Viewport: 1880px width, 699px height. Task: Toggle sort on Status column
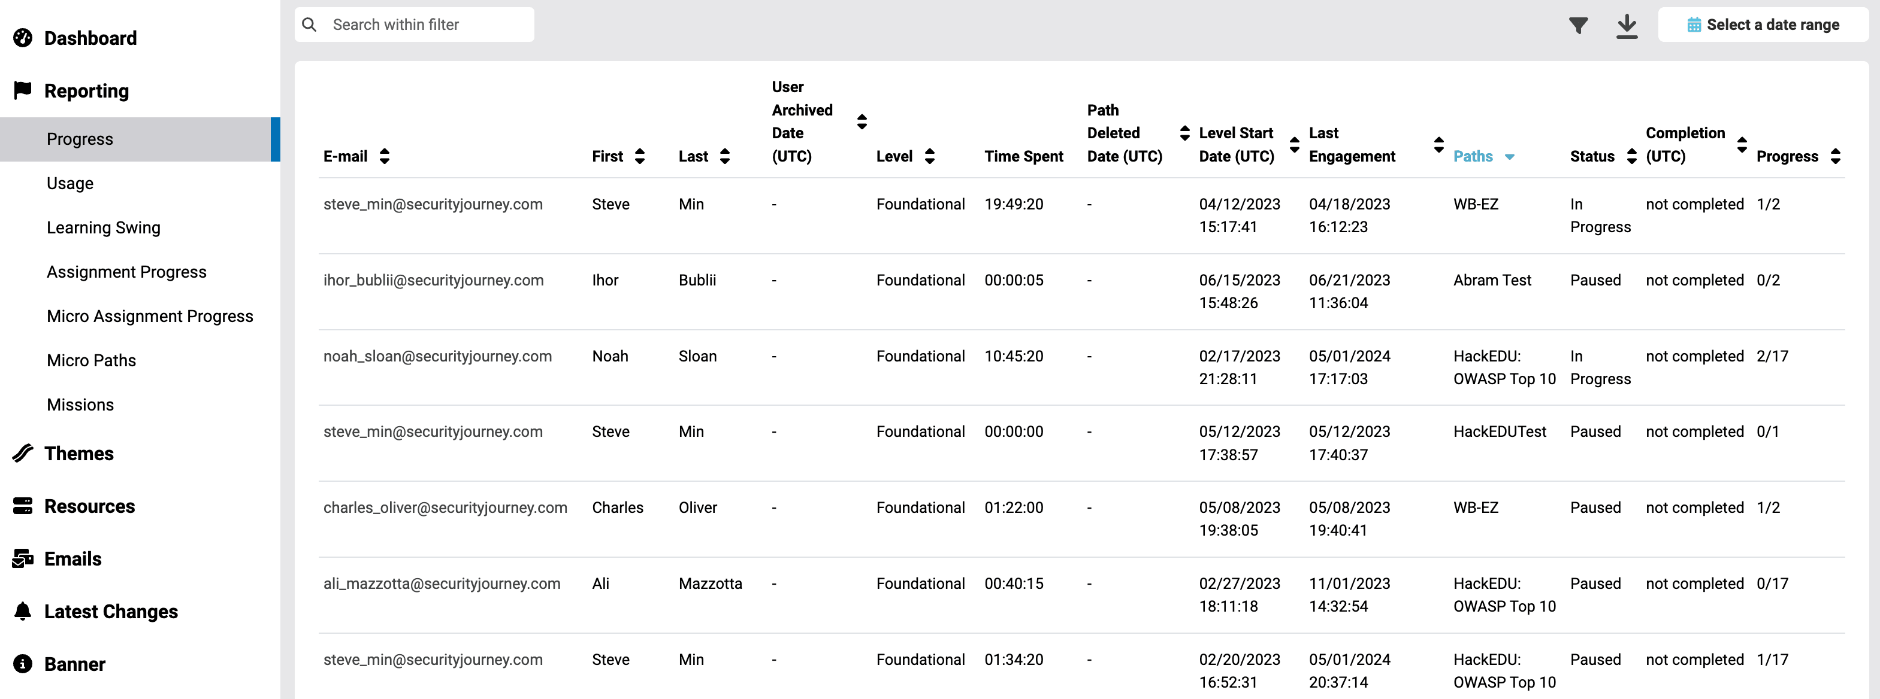1631,156
